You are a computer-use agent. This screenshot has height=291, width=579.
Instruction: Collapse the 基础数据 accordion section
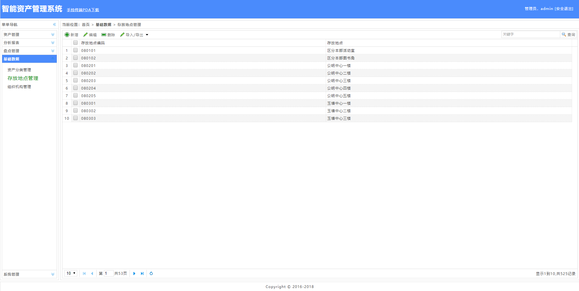click(29, 59)
